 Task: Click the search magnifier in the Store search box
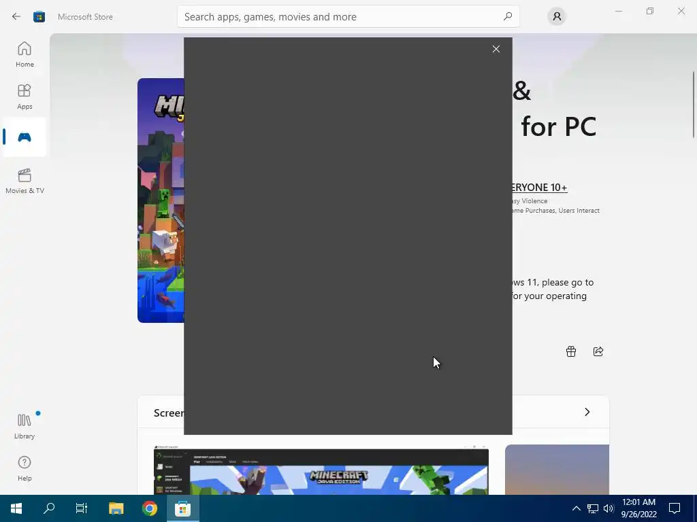pyautogui.click(x=507, y=16)
